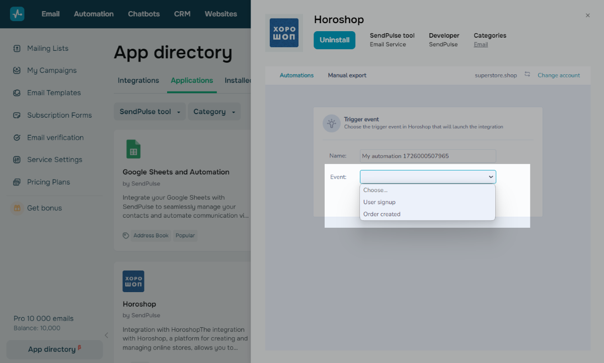Click the Horoshop logo in the panel header
604x363 pixels.
[284, 33]
